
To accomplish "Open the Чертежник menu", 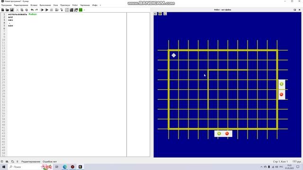I will (x=85, y=5).
